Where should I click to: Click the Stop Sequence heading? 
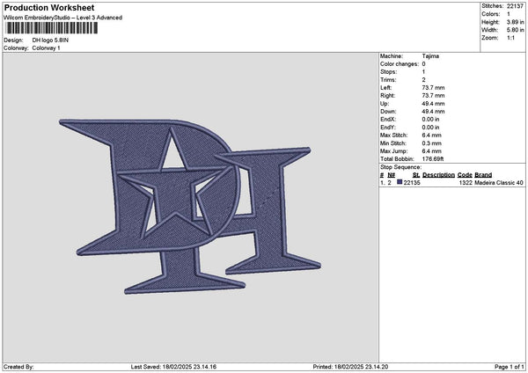400,167
